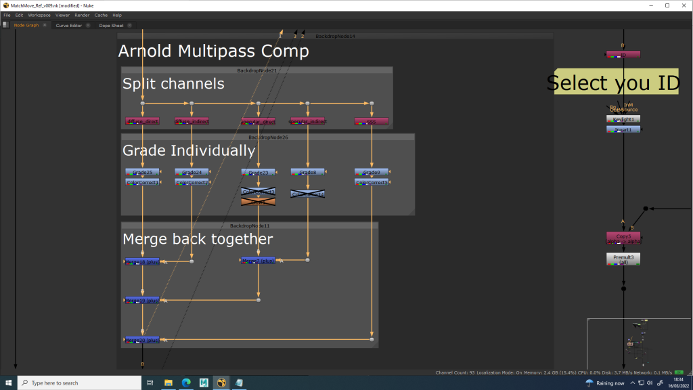Expand the hidden system tray icons
The image size is (693, 390).
[x=633, y=383]
